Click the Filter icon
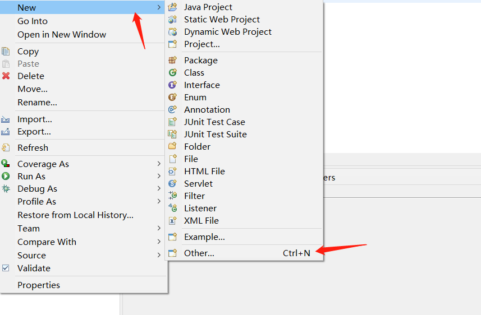The width and height of the screenshot is (481, 315). [x=173, y=196]
